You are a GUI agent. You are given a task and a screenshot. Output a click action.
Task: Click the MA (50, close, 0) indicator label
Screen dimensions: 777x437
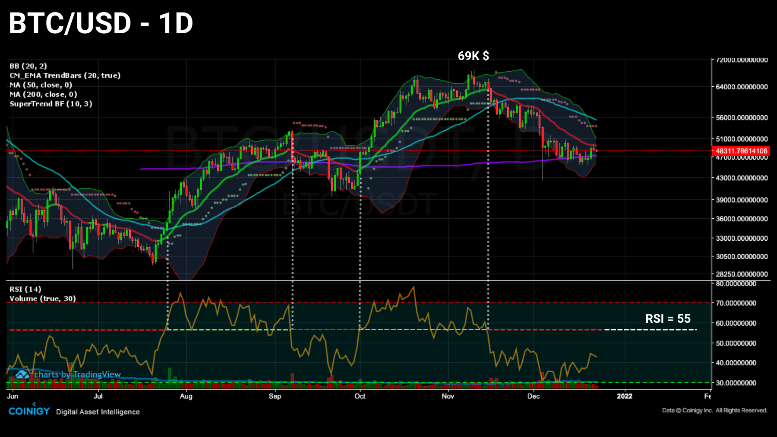pyautogui.click(x=41, y=85)
